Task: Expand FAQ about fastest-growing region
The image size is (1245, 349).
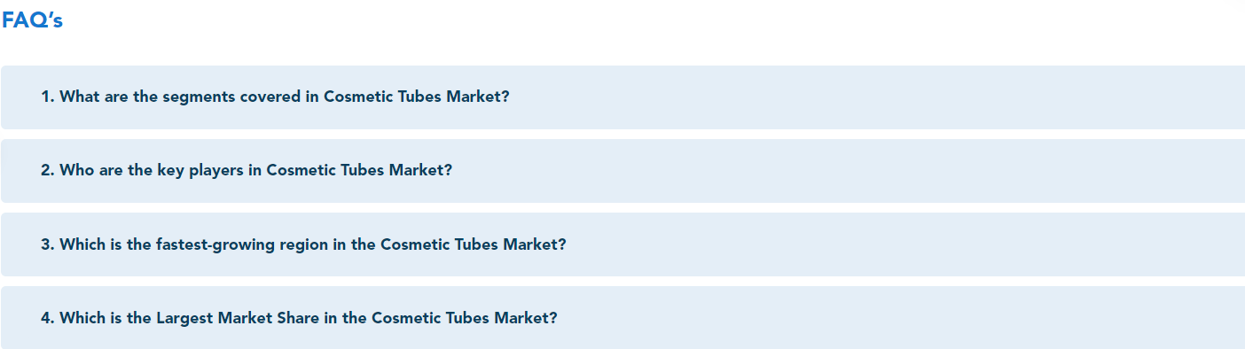Action: point(622,244)
